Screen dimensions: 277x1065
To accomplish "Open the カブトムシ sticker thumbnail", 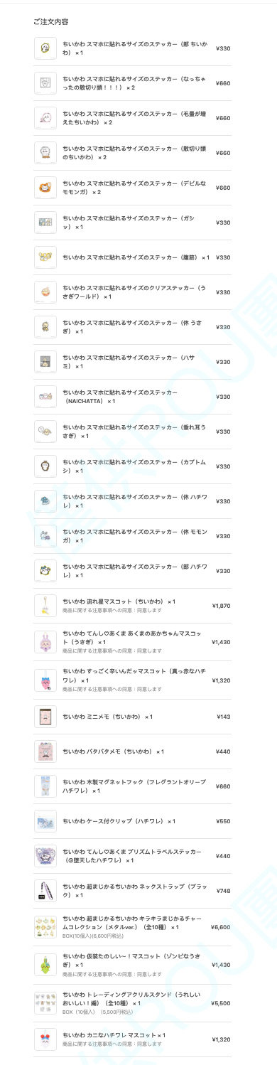I will click(45, 466).
